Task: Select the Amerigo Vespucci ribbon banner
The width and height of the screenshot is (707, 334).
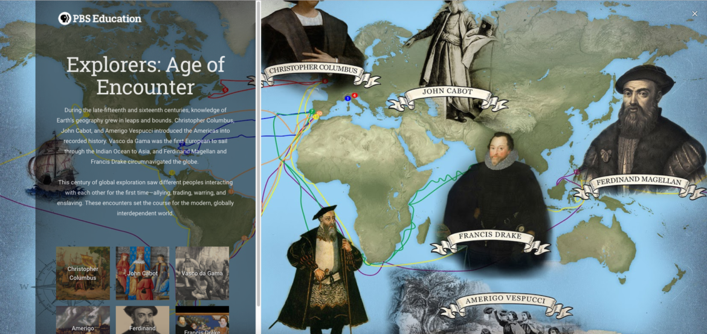Action: click(x=506, y=305)
